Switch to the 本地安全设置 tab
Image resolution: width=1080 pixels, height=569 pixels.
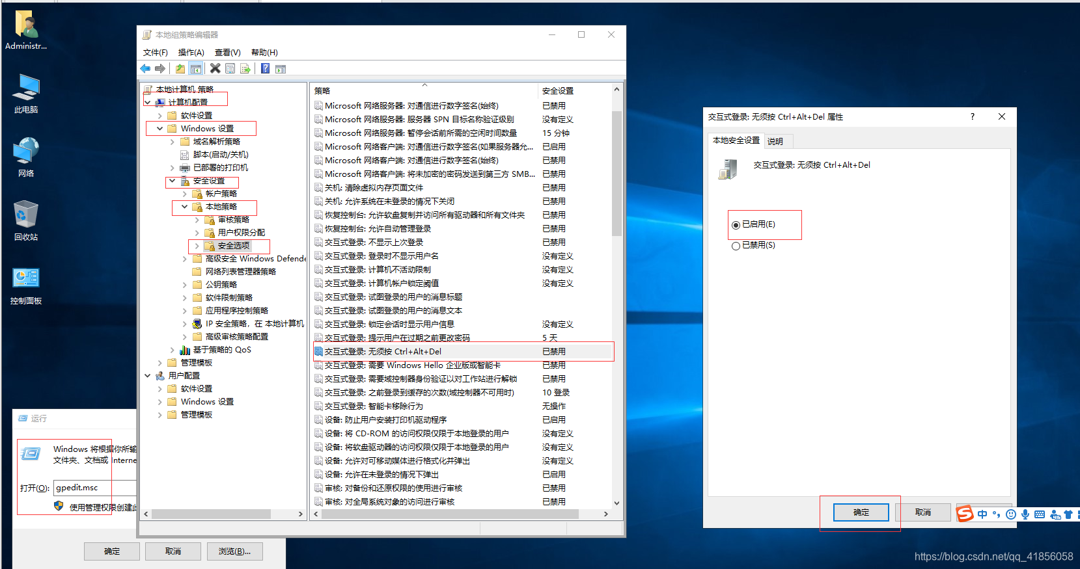point(736,140)
